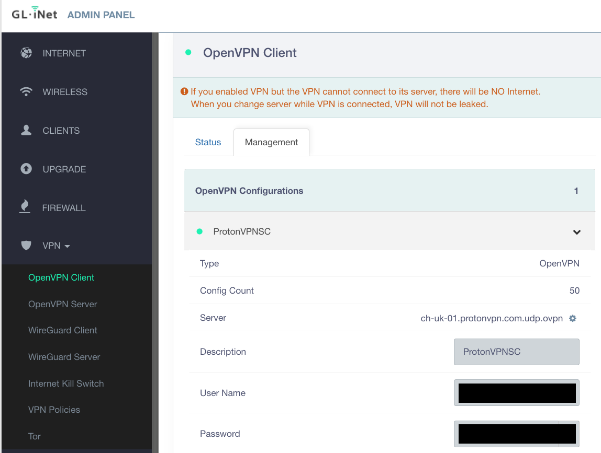The height and width of the screenshot is (453, 601).
Task: Click the Wireless wifi icon
Action: (26, 91)
